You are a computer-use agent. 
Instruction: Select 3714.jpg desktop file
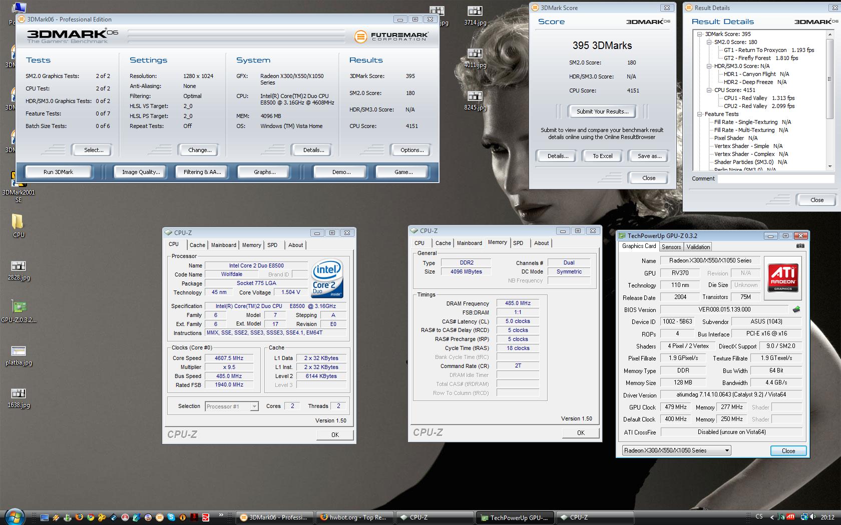click(x=475, y=15)
